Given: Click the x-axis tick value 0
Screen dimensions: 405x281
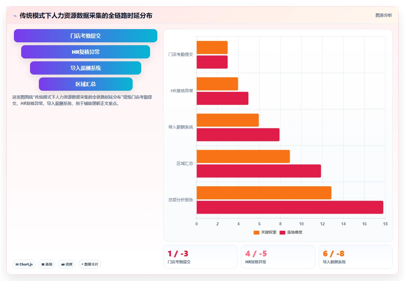Looking at the screenshot, I should (x=196, y=224).
